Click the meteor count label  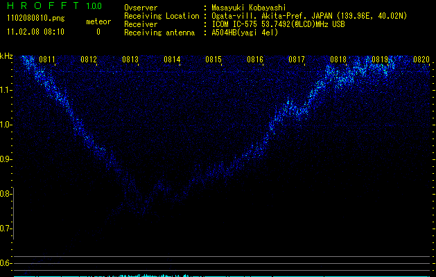(x=98, y=21)
